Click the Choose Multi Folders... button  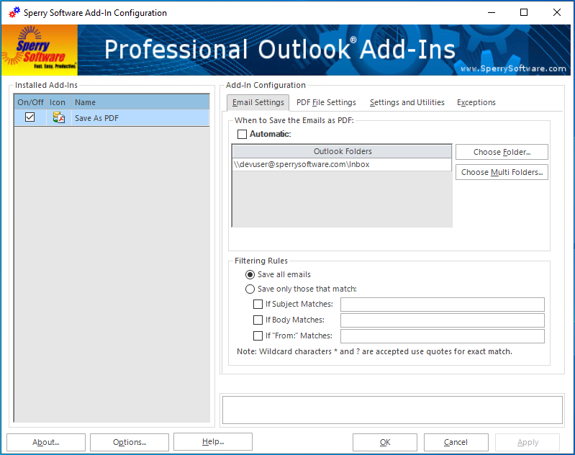click(x=502, y=172)
